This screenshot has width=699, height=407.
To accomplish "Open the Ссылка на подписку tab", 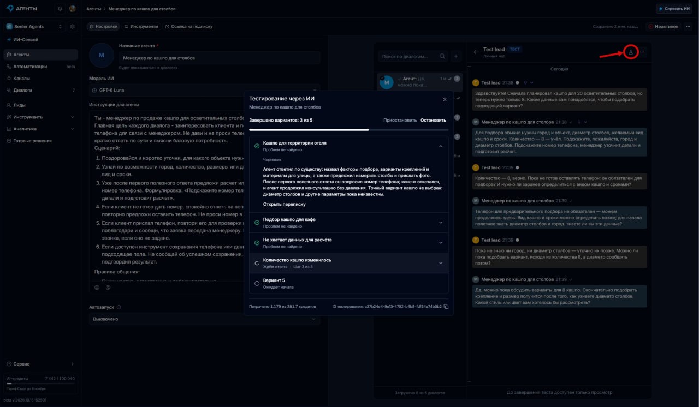I will pos(188,26).
